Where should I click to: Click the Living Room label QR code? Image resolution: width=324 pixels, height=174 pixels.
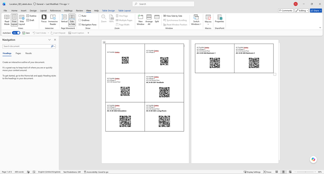pos(164,121)
